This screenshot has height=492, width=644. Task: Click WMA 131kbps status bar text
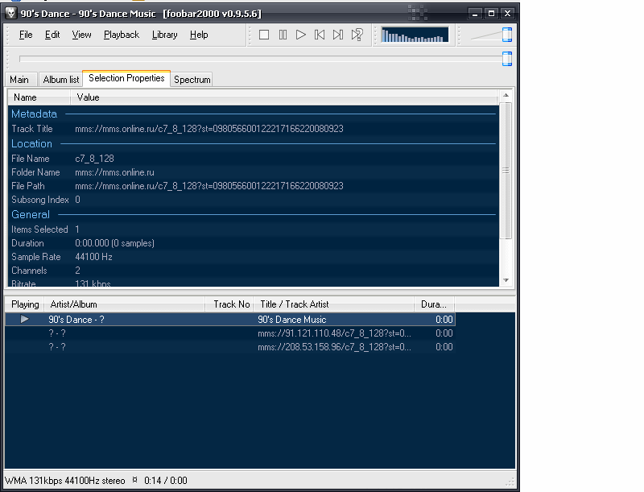coord(65,481)
